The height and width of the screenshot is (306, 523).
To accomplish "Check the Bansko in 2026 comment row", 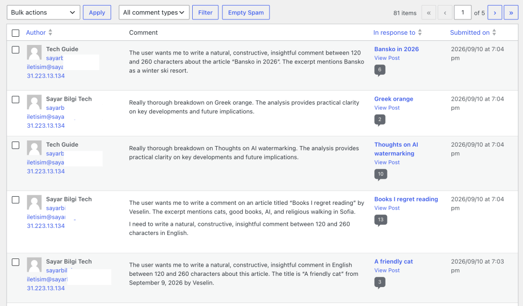I will (x=15, y=50).
